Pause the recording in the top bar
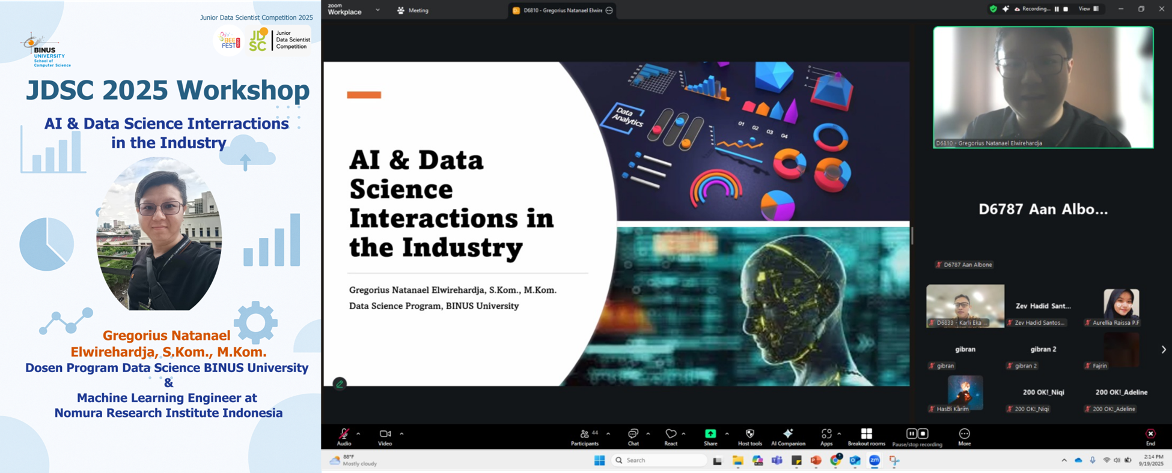 [x=1057, y=9]
